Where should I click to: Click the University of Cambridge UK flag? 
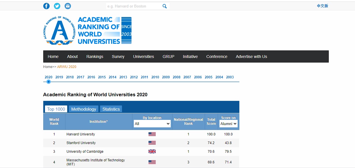pyautogui.click(x=152, y=152)
